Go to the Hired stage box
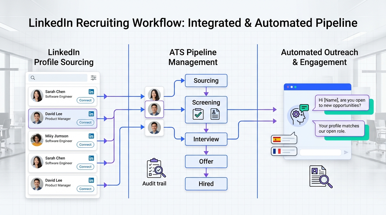The height and width of the screenshot is (215, 386). pyautogui.click(x=206, y=184)
